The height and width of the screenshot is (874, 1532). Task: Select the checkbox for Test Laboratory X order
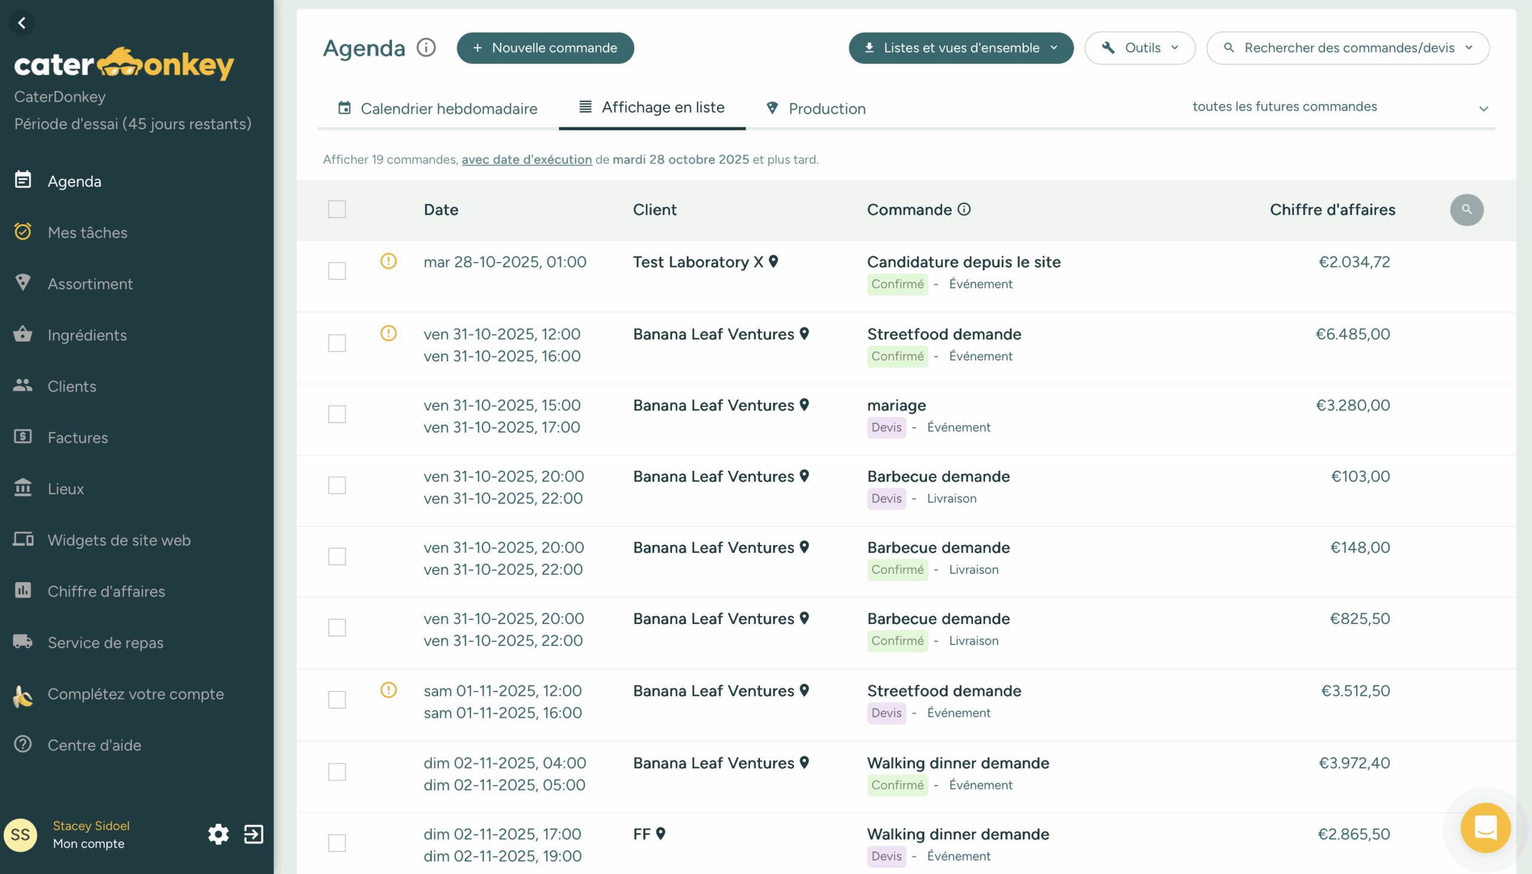tap(337, 271)
